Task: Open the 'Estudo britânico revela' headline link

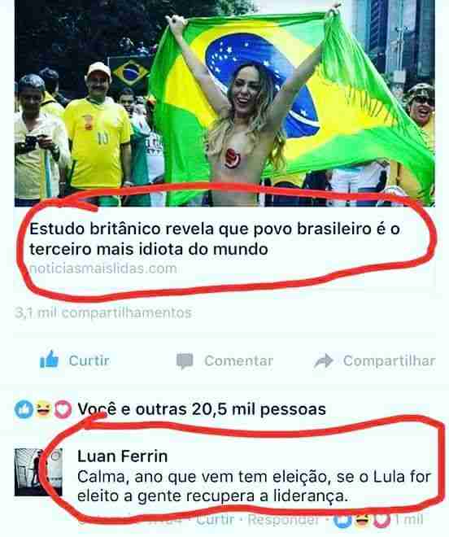Action: point(215,238)
